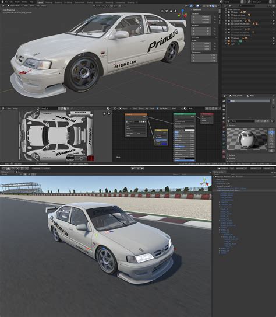Toggle visibility of Body object in outliner

point(274,12)
